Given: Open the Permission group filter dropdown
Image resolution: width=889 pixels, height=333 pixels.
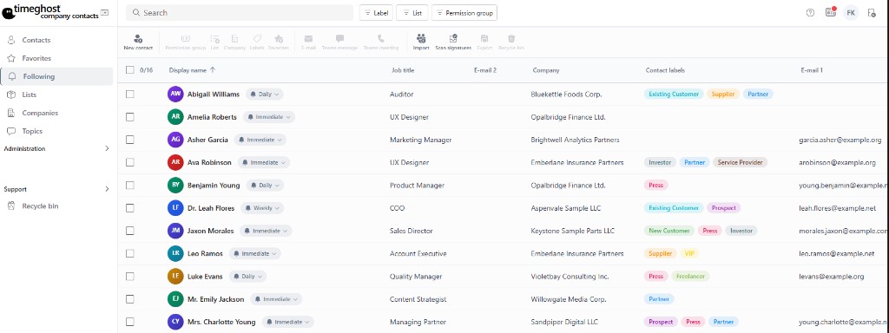Looking at the screenshot, I should pyautogui.click(x=464, y=12).
